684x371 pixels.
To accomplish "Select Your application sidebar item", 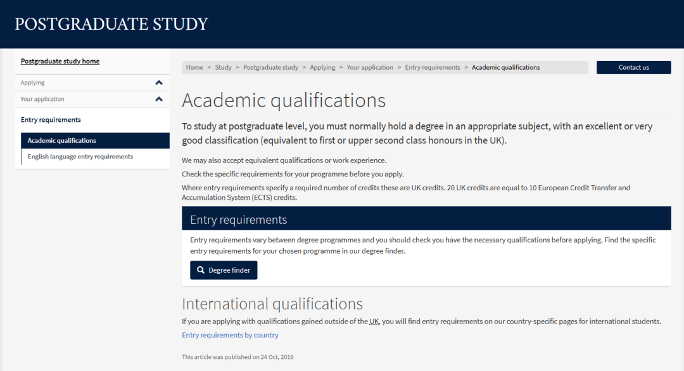I will coord(42,99).
